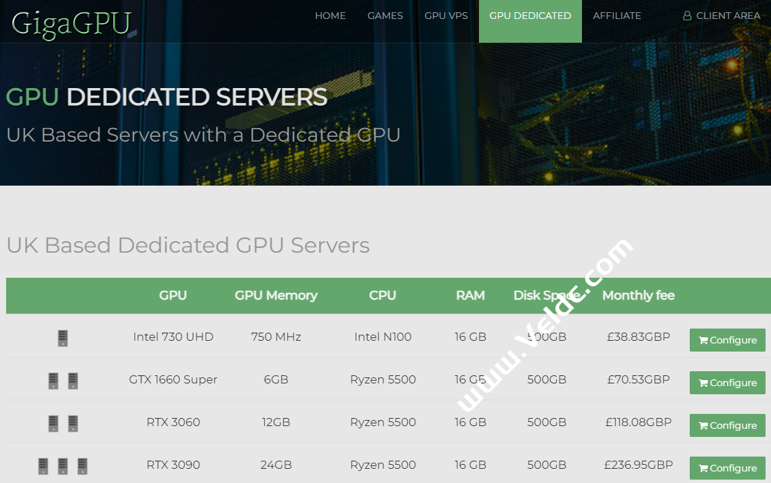Image resolution: width=771 pixels, height=483 pixels.
Task: Open the GPU VPS page
Action: 446,16
